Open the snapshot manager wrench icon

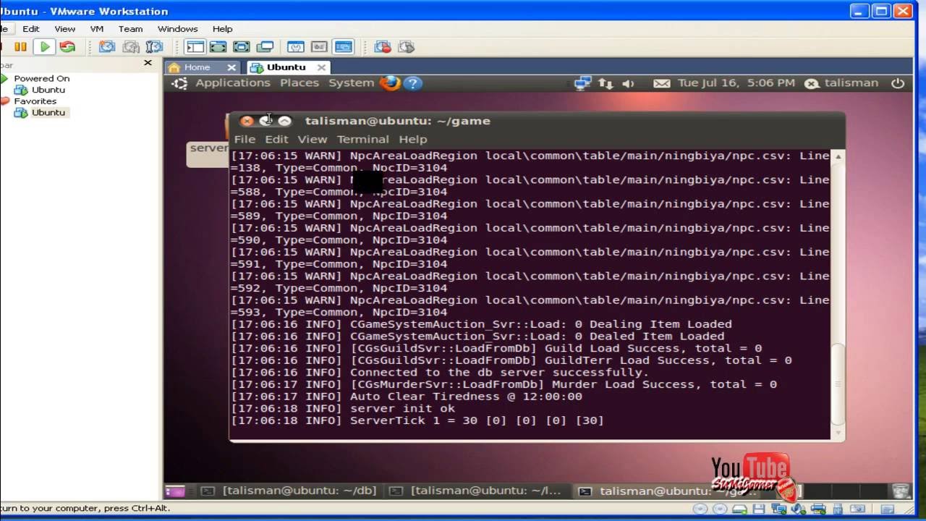coord(155,47)
